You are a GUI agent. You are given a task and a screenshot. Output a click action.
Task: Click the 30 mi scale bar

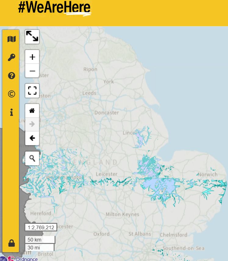click(40, 248)
